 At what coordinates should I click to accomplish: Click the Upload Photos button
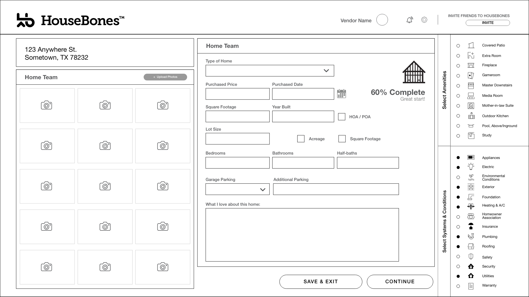click(x=165, y=77)
